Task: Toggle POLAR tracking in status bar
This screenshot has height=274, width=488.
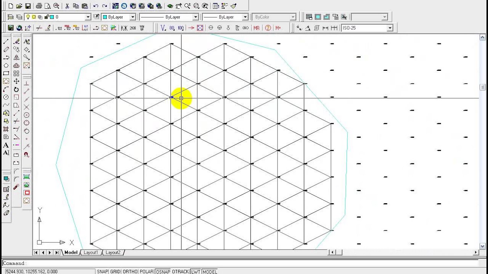Action: pyautogui.click(x=146, y=271)
